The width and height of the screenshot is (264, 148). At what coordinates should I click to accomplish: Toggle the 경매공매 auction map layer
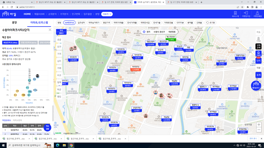pyautogui.click(x=259, y=46)
